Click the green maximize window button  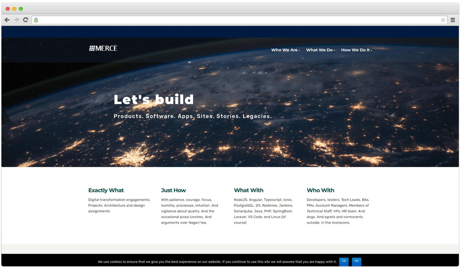(x=21, y=9)
